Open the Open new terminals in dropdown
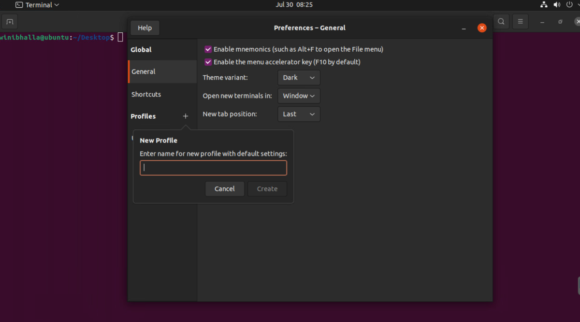Screen dimensions: 580x322 (299, 96)
